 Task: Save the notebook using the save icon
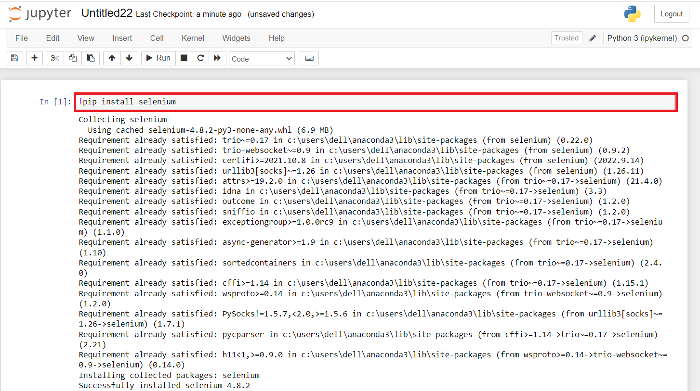click(x=14, y=58)
